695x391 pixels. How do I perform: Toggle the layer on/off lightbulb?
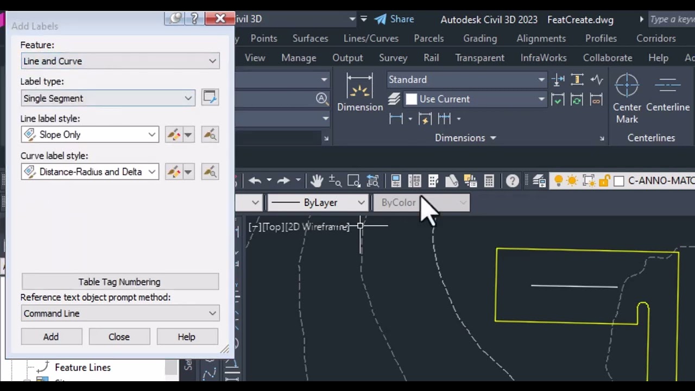558,181
